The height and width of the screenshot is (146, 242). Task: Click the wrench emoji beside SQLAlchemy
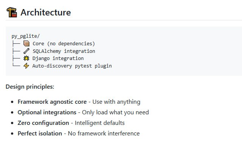[x=27, y=51]
